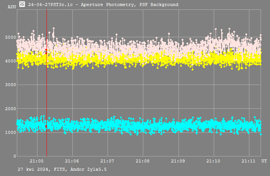The image size is (270, 176).
Task: Click the 0 y-axis value
Action: click(x=15, y=156)
